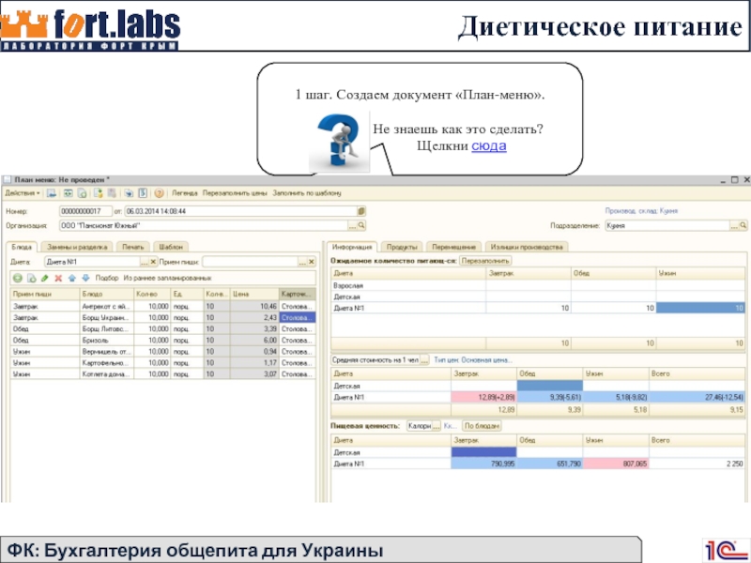Click the Перезаполнить button near expected count

click(485, 261)
